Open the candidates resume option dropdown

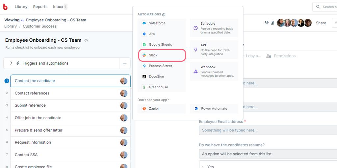click(x=268, y=154)
